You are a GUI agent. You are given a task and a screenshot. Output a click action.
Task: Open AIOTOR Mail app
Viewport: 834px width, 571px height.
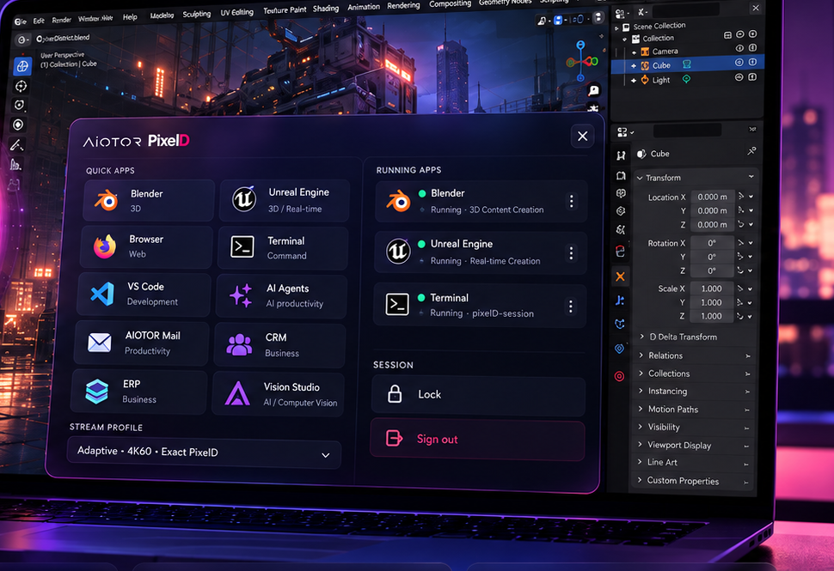point(142,343)
